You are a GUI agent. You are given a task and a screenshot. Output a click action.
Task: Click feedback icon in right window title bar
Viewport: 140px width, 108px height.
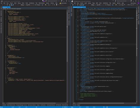[115, 1]
